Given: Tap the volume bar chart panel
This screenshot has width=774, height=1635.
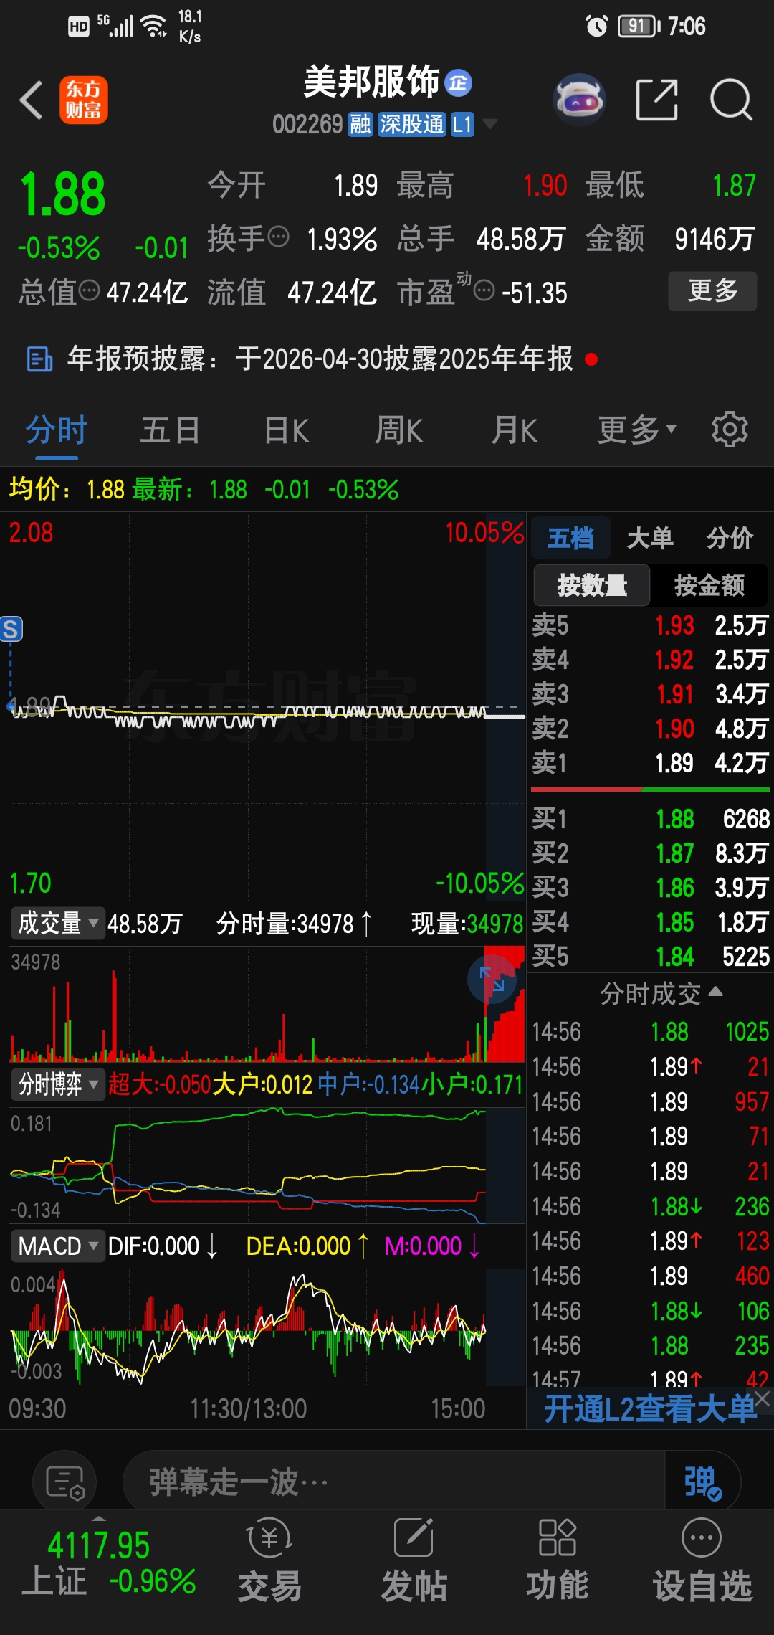Looking at the screenshot, I should (267, 1004).
